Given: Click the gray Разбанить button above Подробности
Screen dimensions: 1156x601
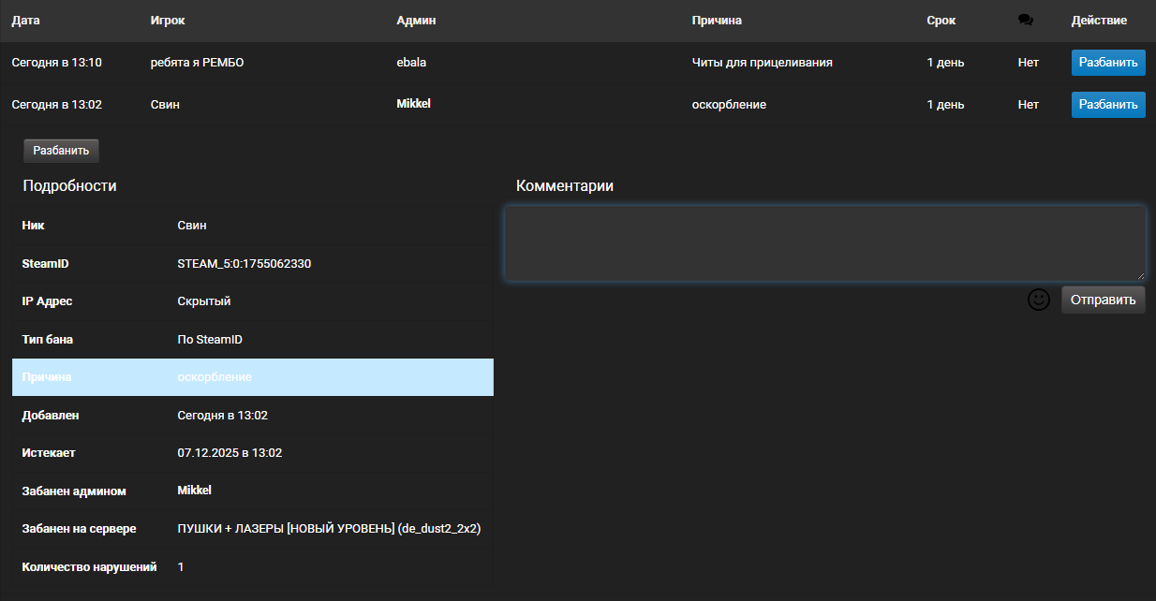Looking at the screenshot, I should click(61, 151).
